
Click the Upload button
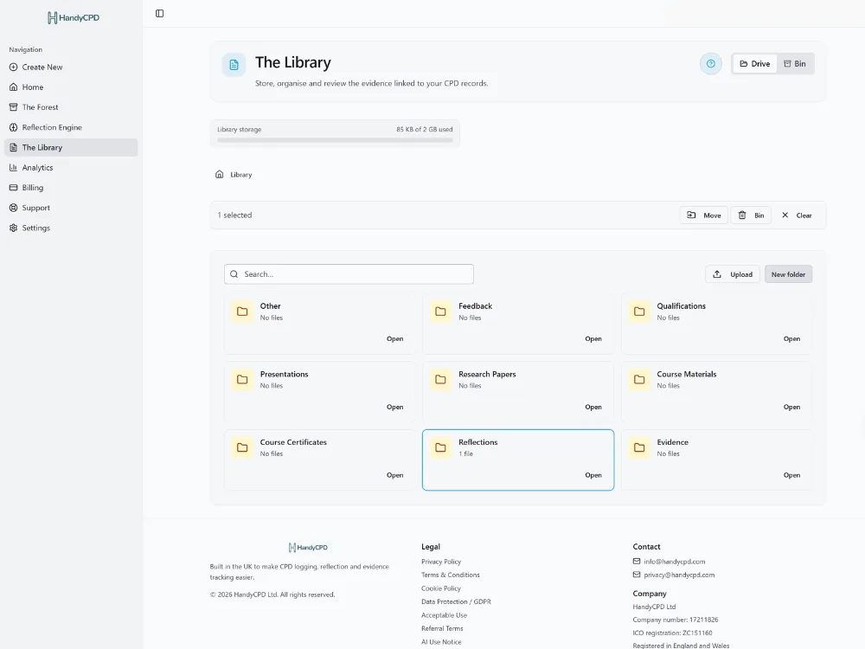pyautogui.click(x=732, y=274)
